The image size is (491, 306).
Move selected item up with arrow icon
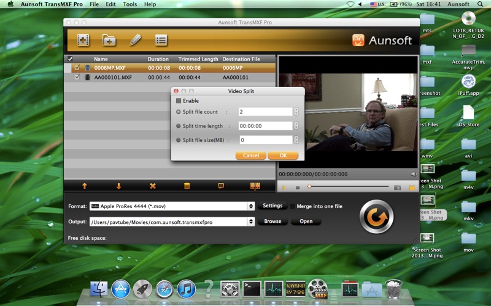[x=85, y=186]
